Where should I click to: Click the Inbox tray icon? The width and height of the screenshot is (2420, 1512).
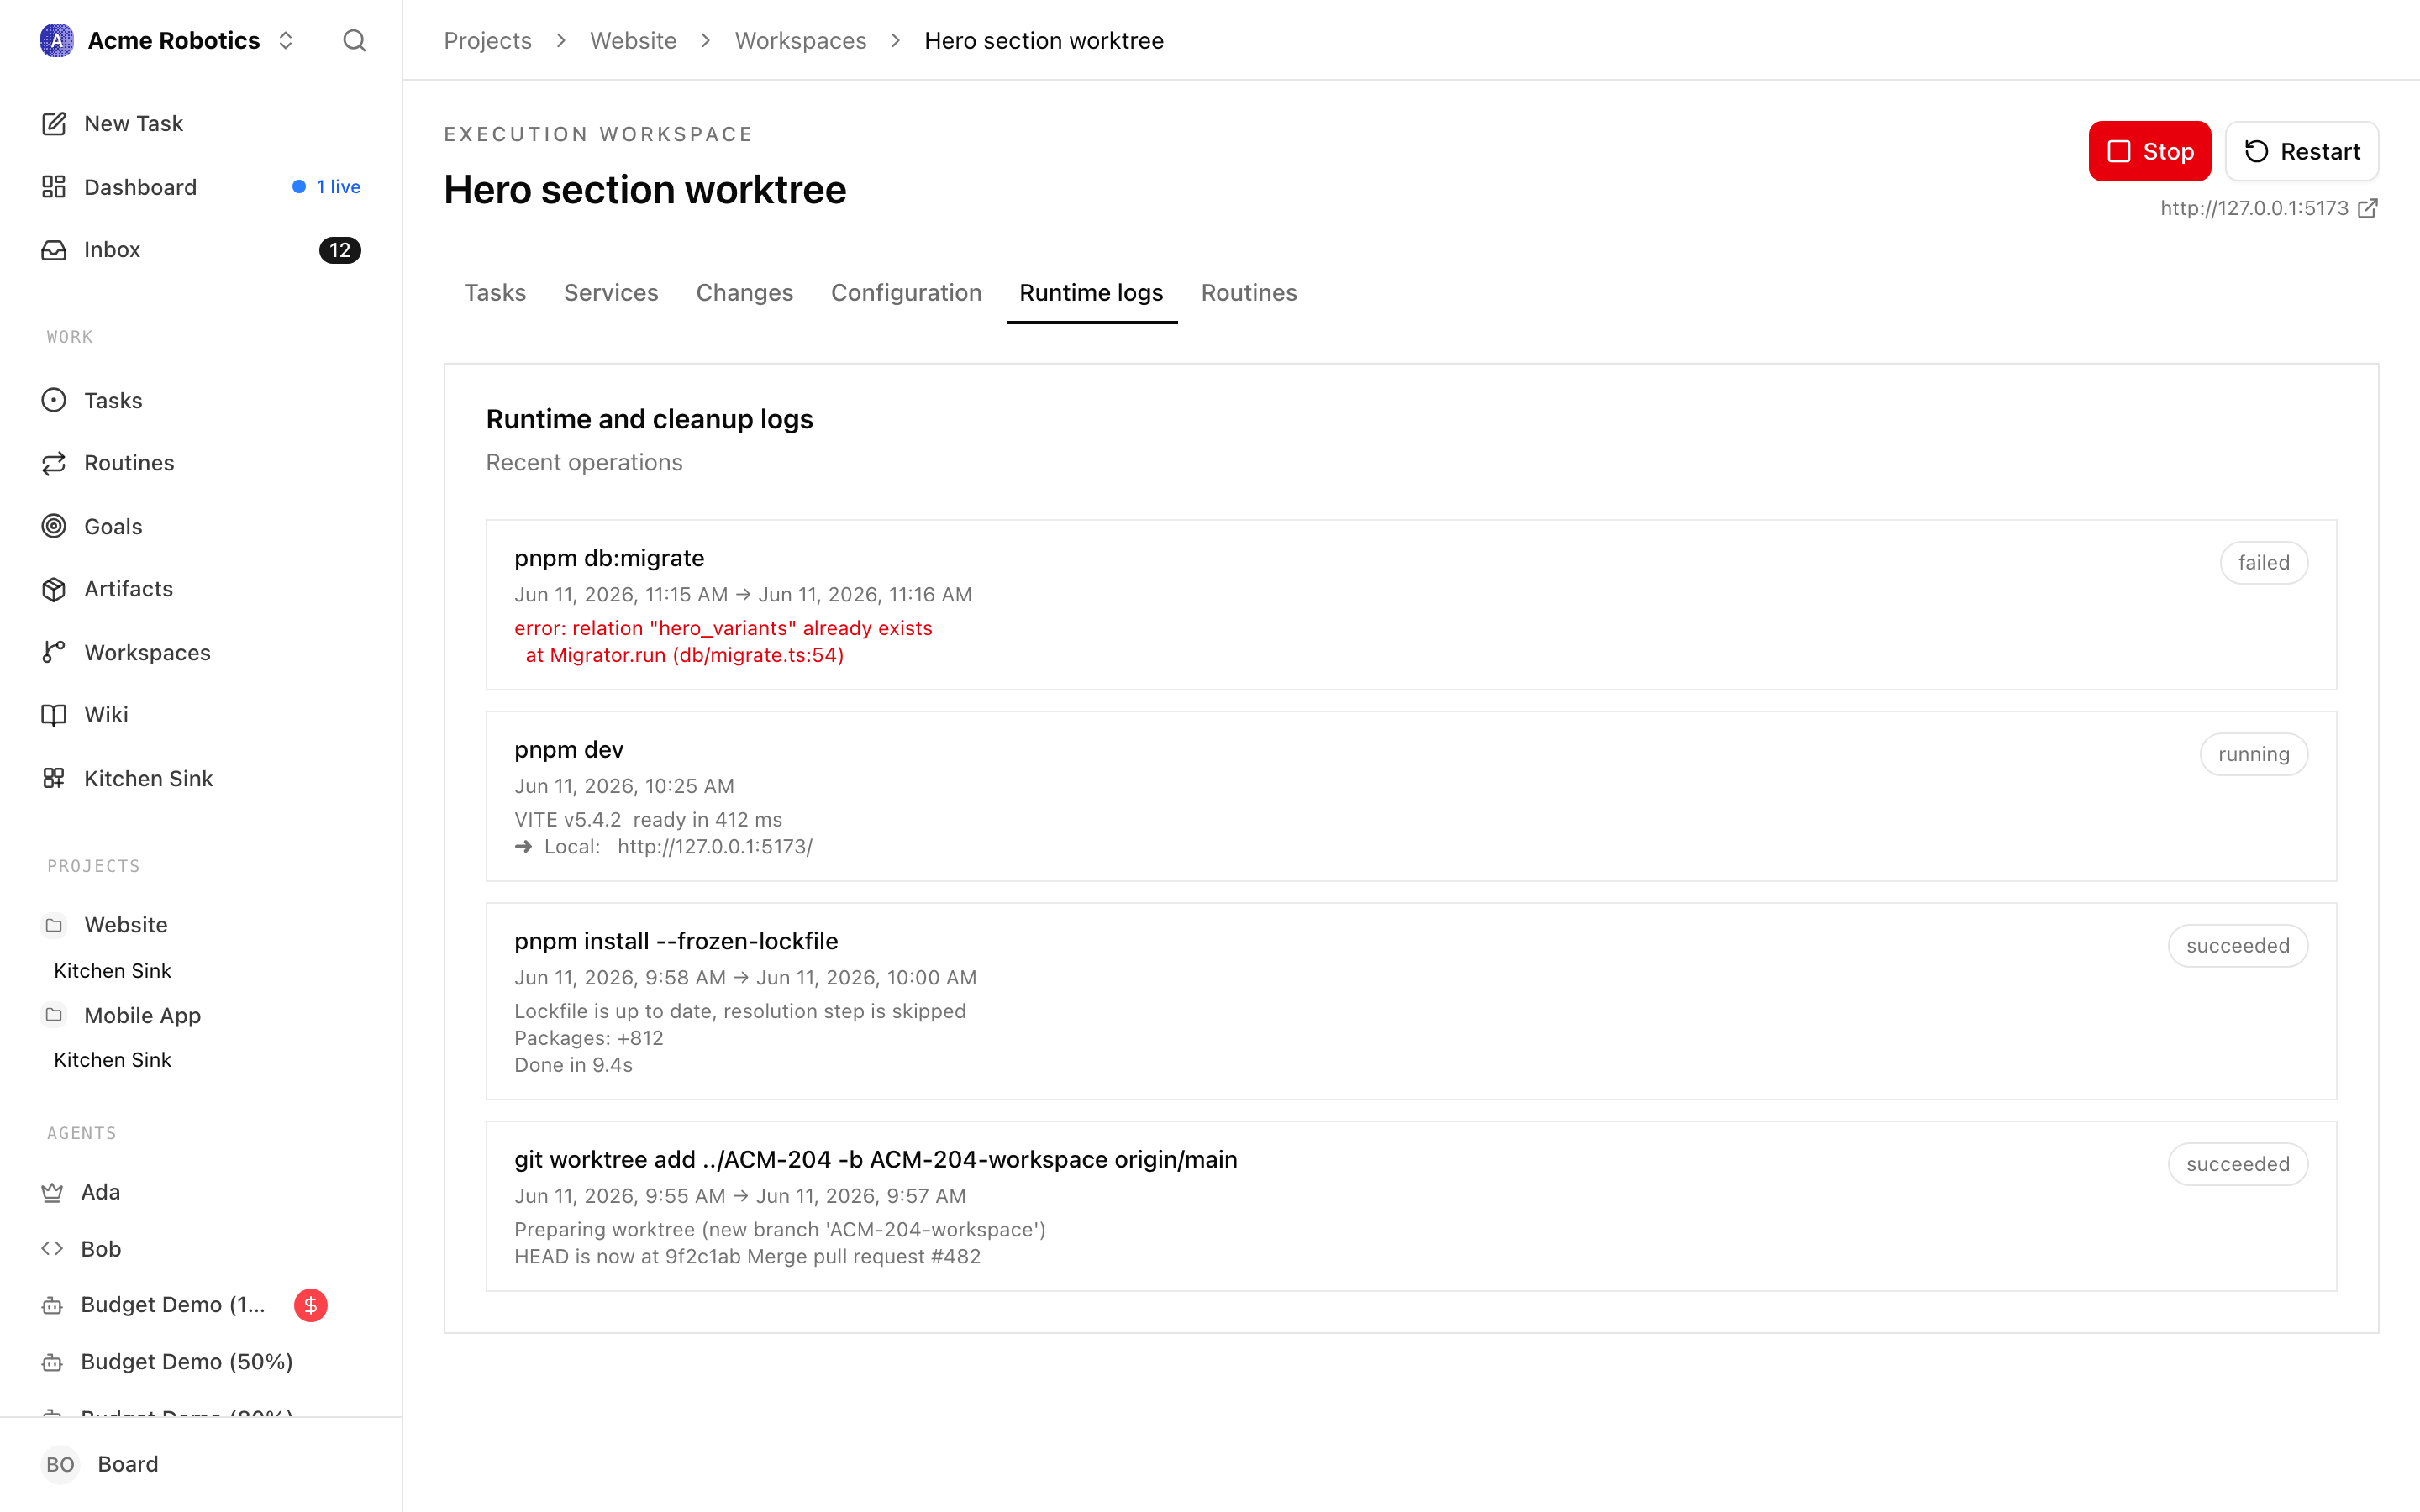(54, 250)
